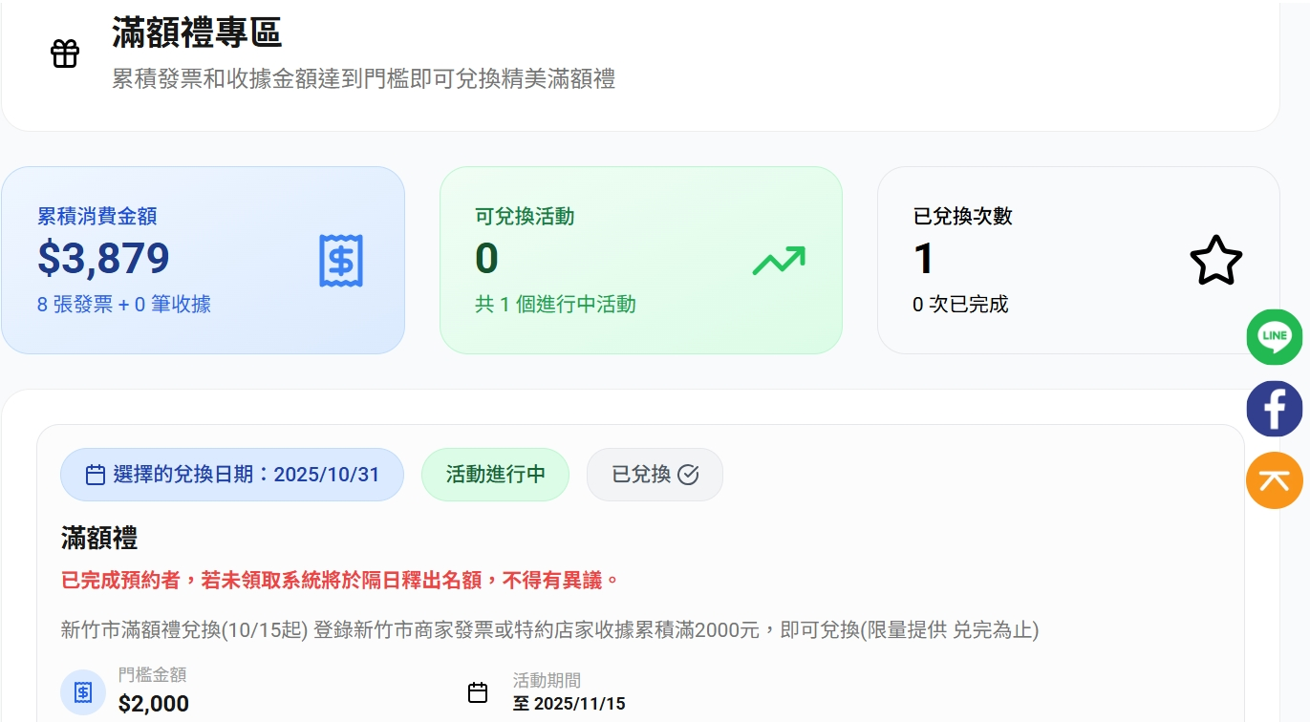Click the $2,000 threshold amount
The width and height of the screenshot is (1310, 722).
coord(154,705)
